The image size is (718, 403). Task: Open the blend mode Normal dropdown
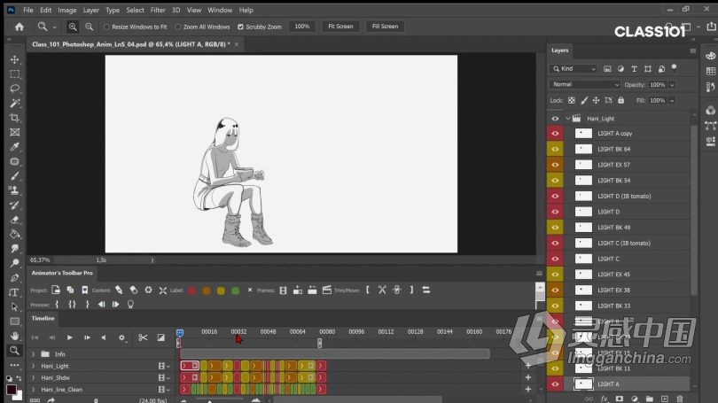[585, 85]
